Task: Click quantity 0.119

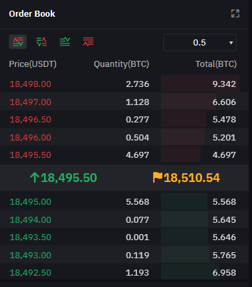Action: tap(138, 255)
